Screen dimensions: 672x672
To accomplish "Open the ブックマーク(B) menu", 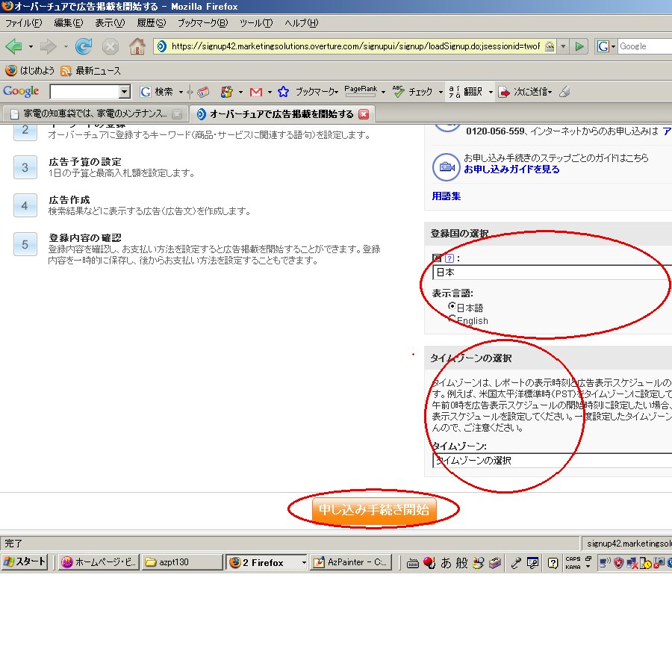I will point(202,22).
